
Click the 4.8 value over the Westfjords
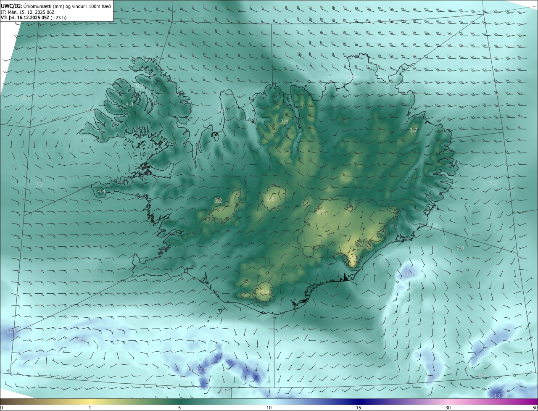[129, 104]
